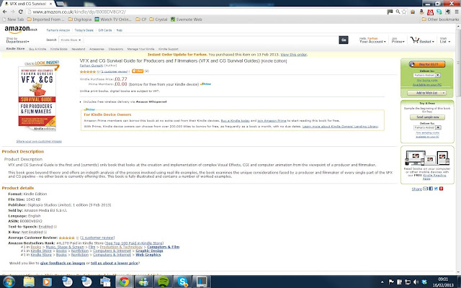
Task: Expand the Basket dropdown
Action: click(427, 42)
